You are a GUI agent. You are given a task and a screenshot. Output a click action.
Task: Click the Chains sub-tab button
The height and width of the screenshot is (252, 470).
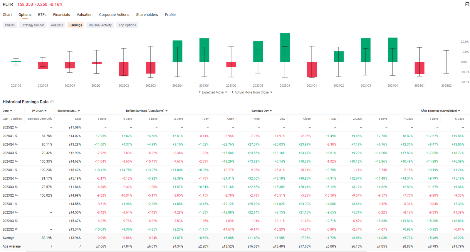coord(10,25)
